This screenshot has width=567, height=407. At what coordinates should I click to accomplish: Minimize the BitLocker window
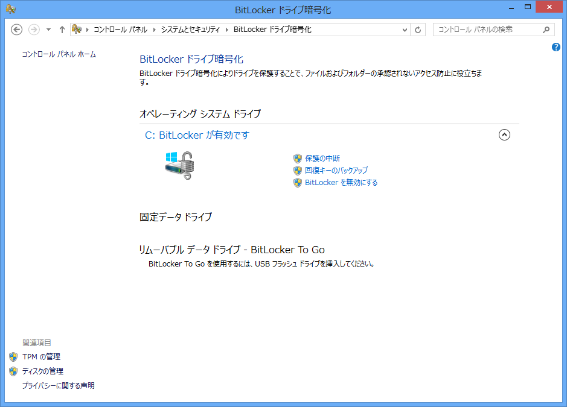point(511,8)
